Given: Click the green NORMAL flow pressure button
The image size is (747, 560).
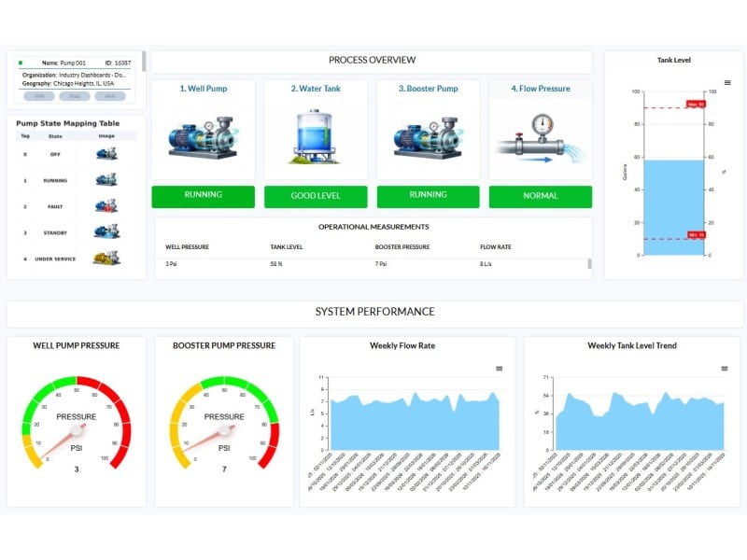Looking at the screenshot, I should coord(540,196).
